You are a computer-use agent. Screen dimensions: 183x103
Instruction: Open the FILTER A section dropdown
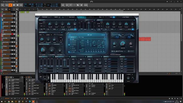62,32
